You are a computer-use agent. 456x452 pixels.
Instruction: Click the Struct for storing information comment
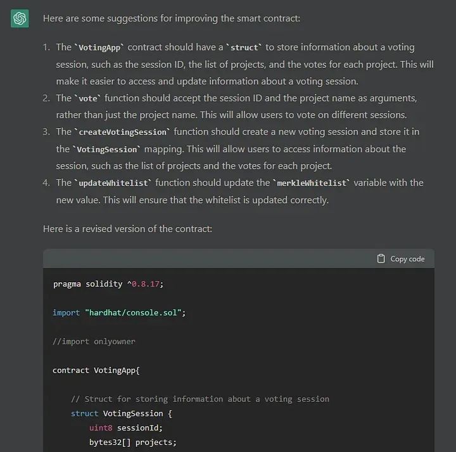pos(200,399)
